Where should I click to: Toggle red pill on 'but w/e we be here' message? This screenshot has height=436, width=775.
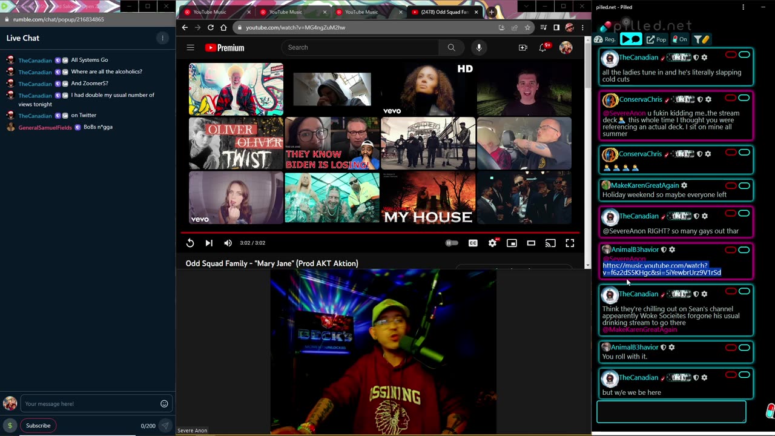click(731, 375)
